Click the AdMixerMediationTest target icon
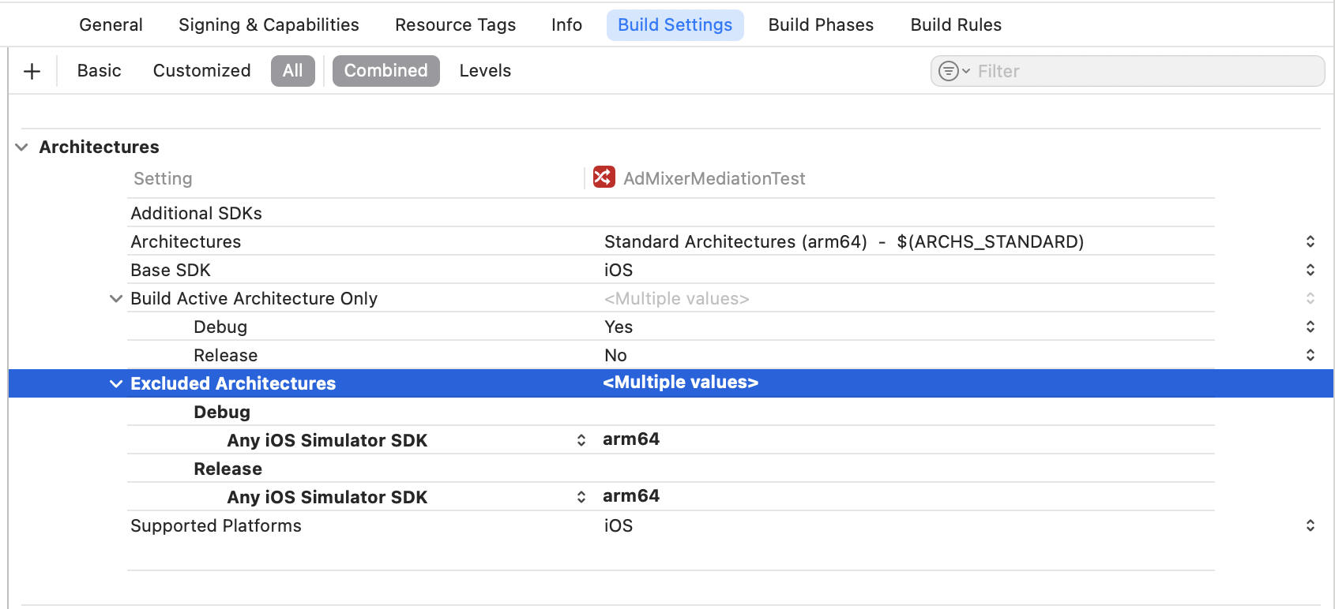Screen dimensions: 1335x609 point(604,177)
